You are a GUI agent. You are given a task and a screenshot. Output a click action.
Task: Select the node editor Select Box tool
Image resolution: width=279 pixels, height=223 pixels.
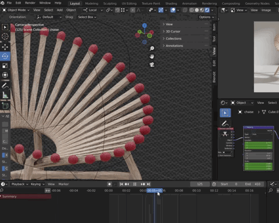pyautogui.click(x=225, y=113)
